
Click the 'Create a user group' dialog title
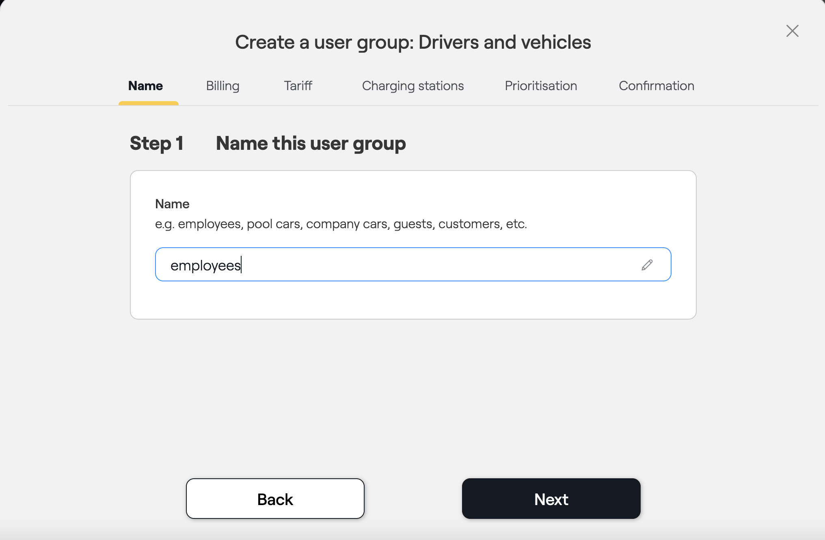point(413,42)
